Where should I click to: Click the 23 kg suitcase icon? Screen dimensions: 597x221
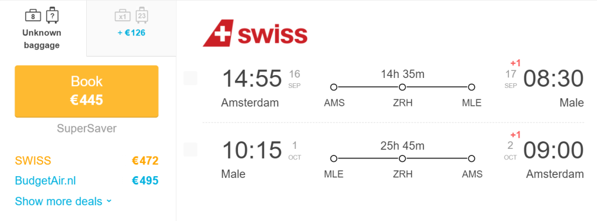pyautogui.click(x=142, y=15)
